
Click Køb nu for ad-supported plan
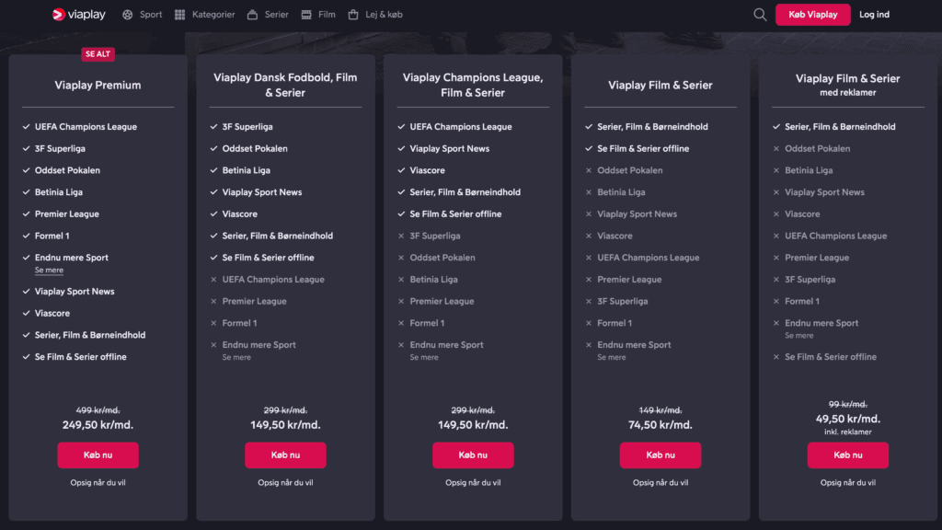(x=847, y=455)
